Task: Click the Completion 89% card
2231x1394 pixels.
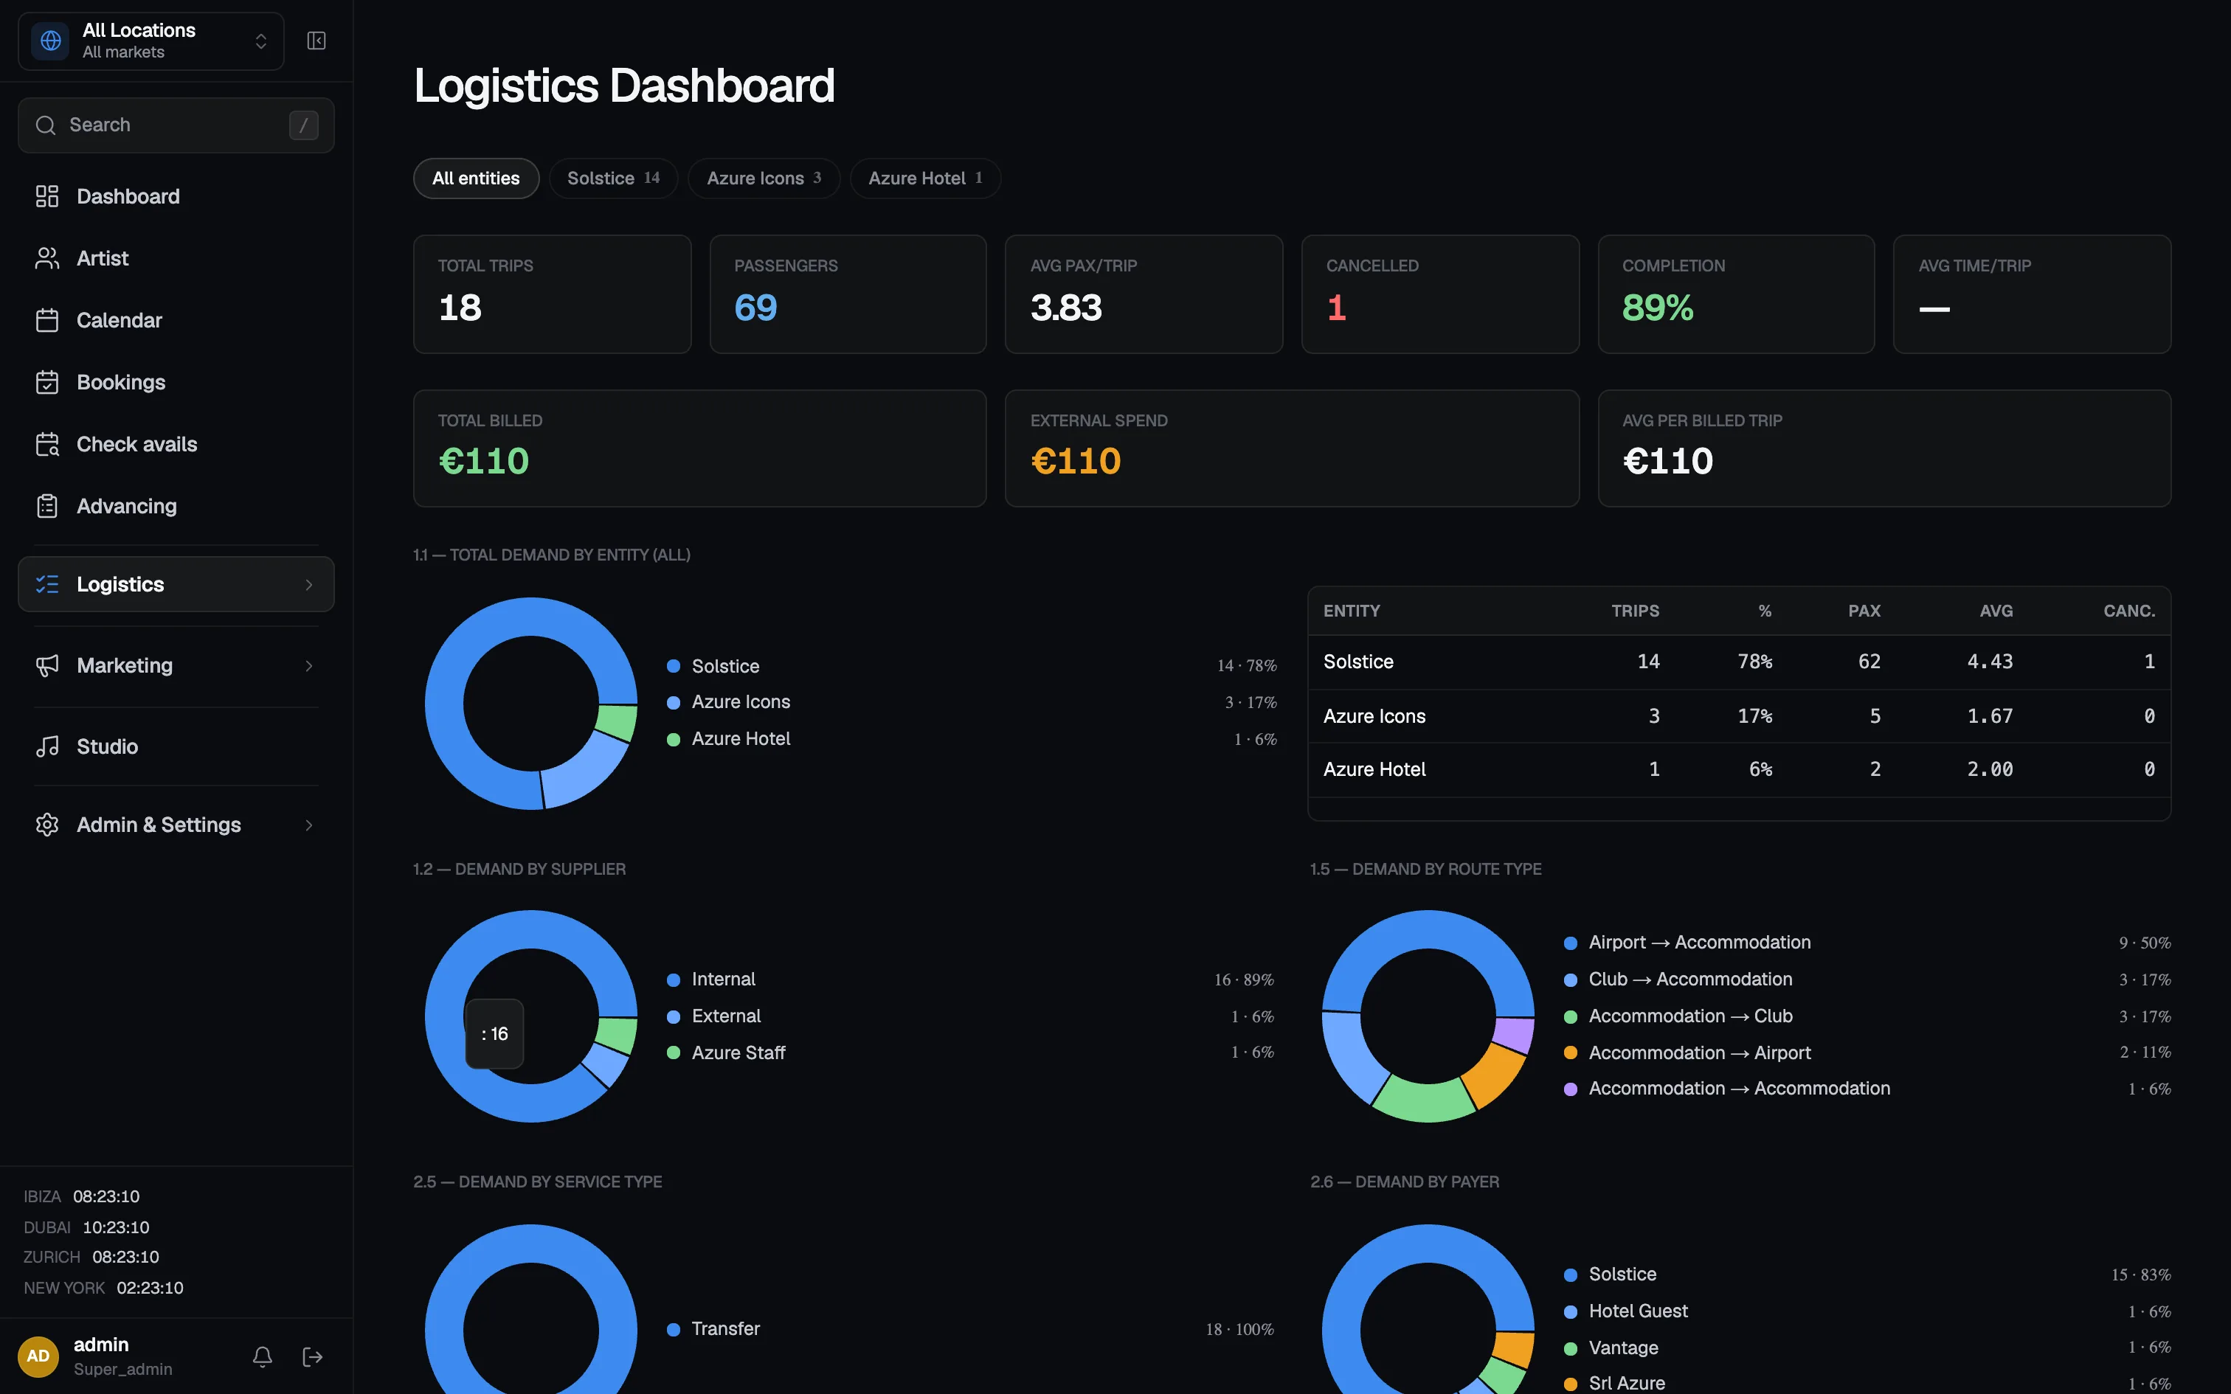Action: click(x=1736, y=294)
